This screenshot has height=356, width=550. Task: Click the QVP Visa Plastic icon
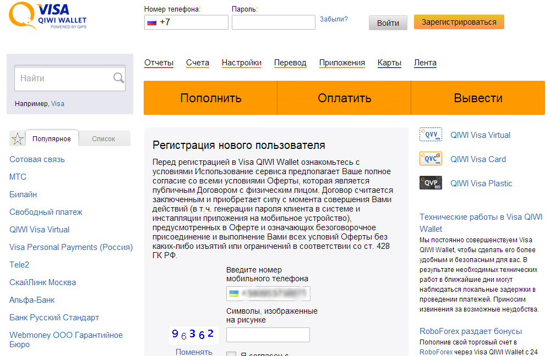pyautogui.click(x=431, y=183)
